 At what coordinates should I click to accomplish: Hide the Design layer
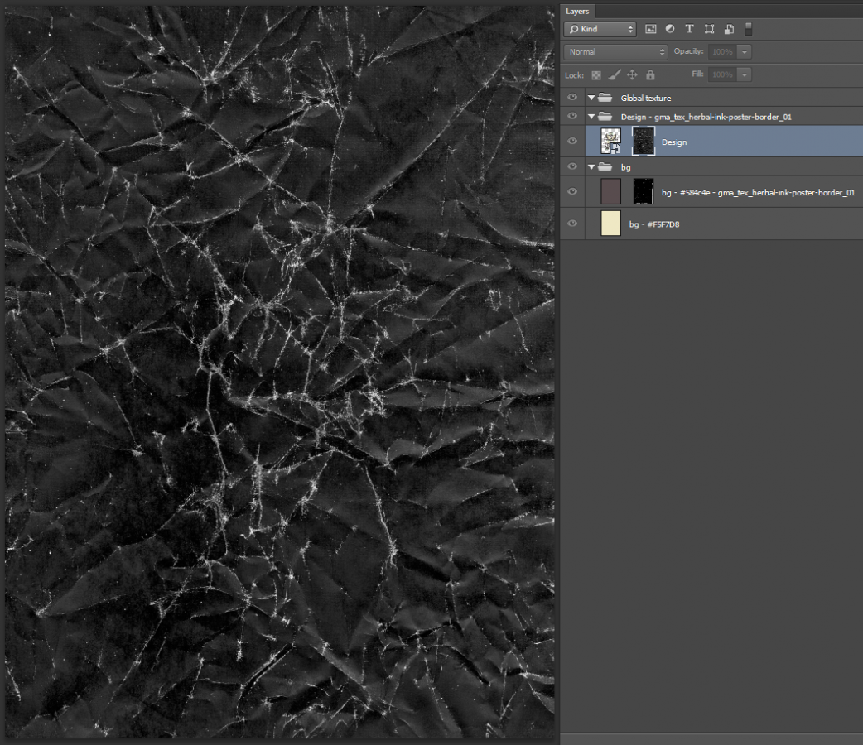571,142
